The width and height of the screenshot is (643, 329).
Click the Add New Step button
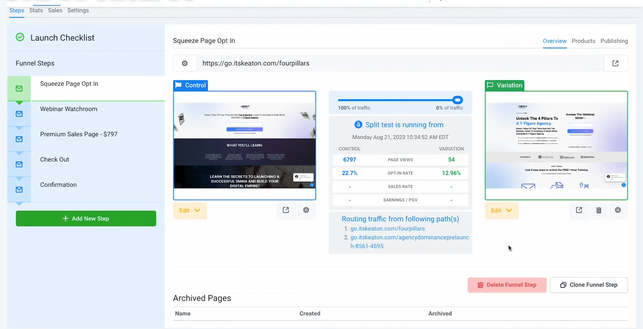point(86,219)
